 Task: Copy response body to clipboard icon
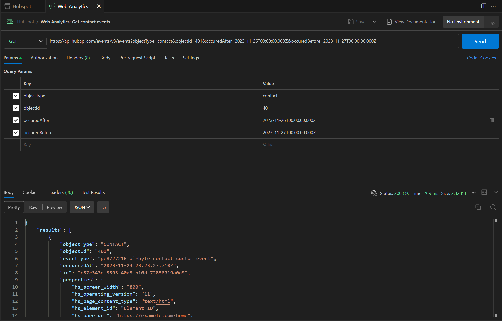(478, 207)
